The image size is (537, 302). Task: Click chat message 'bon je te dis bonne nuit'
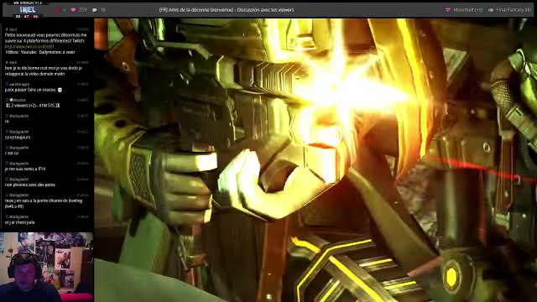click(x=43, y=70)
